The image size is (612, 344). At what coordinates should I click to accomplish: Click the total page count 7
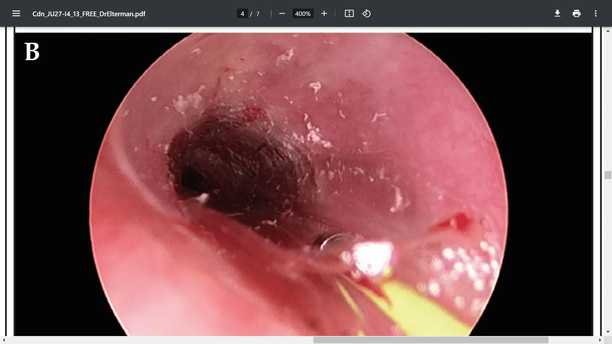(258, 14)
